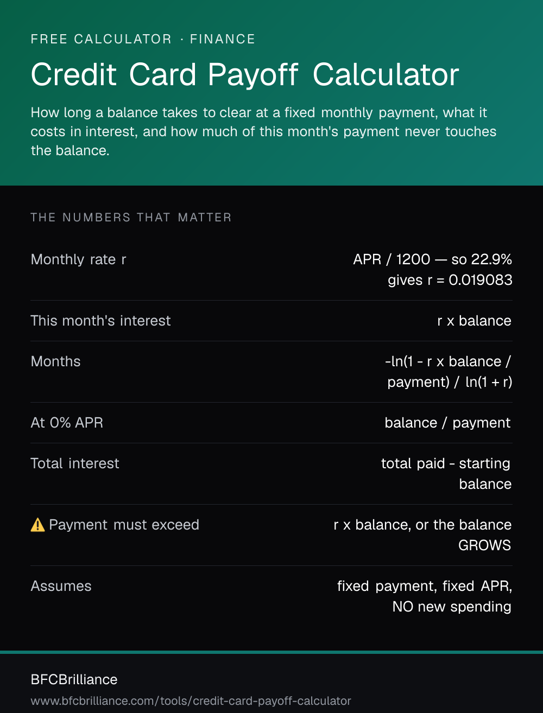Select the balance / payment formula
543x713 pixels.
(447, 423)
